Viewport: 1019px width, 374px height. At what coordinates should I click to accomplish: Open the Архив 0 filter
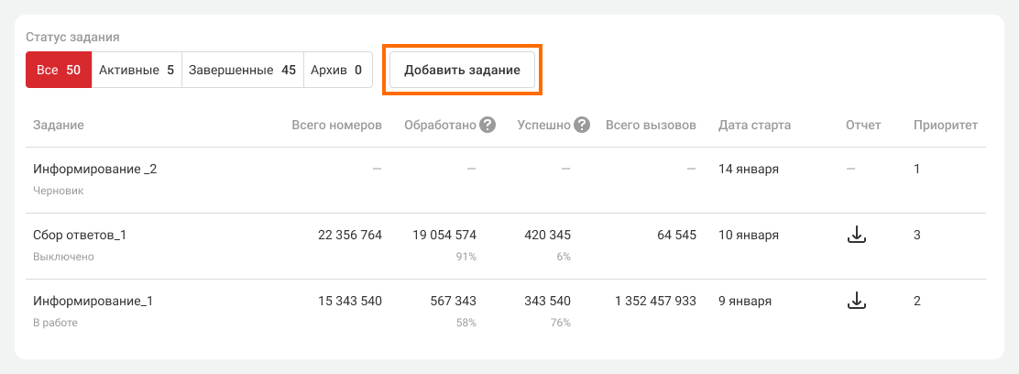336,70
